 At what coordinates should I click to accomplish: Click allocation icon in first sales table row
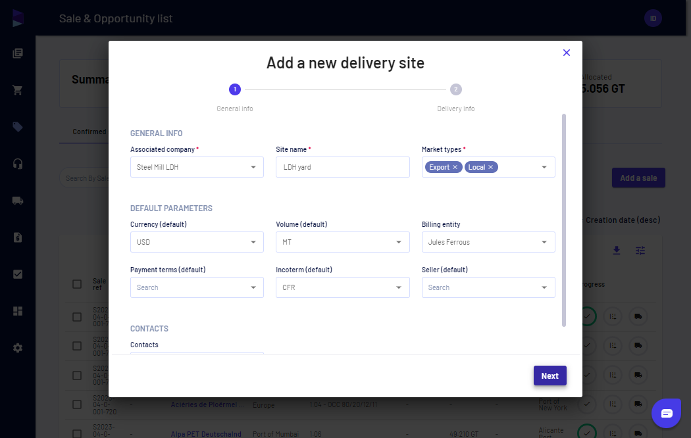tap(613, 316)
